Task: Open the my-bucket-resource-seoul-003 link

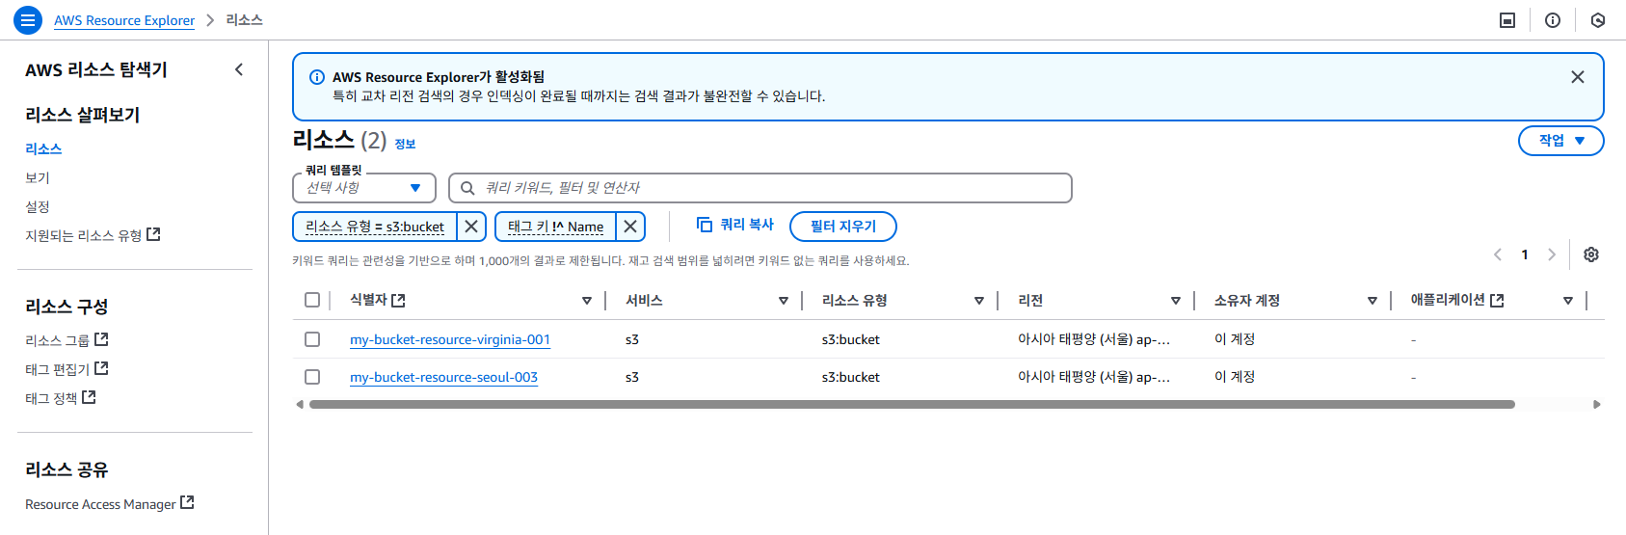Action: point(444,377)
